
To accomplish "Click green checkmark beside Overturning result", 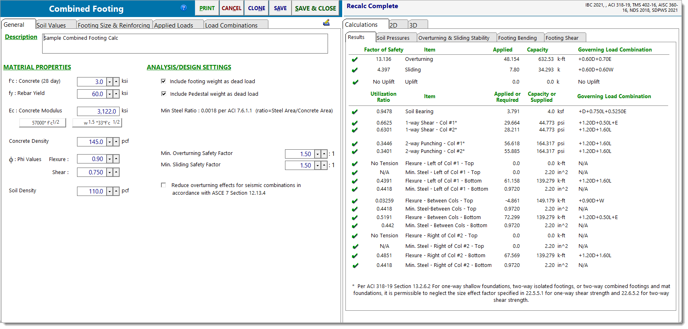I will pos(355,60).
